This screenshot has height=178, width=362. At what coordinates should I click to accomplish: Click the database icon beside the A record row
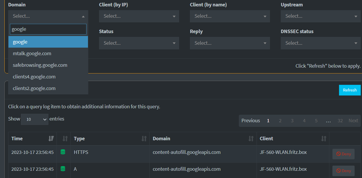click(63, 169)
